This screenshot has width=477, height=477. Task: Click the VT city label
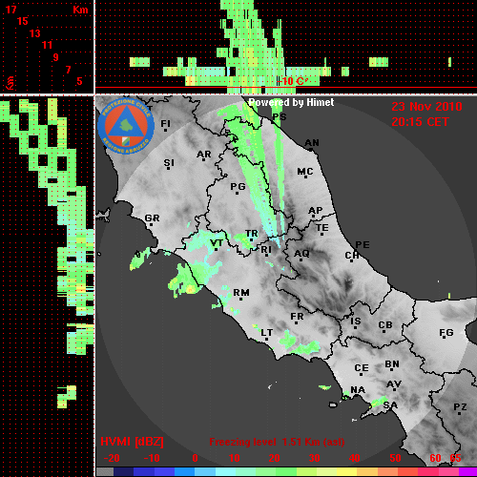click(217, 243)
